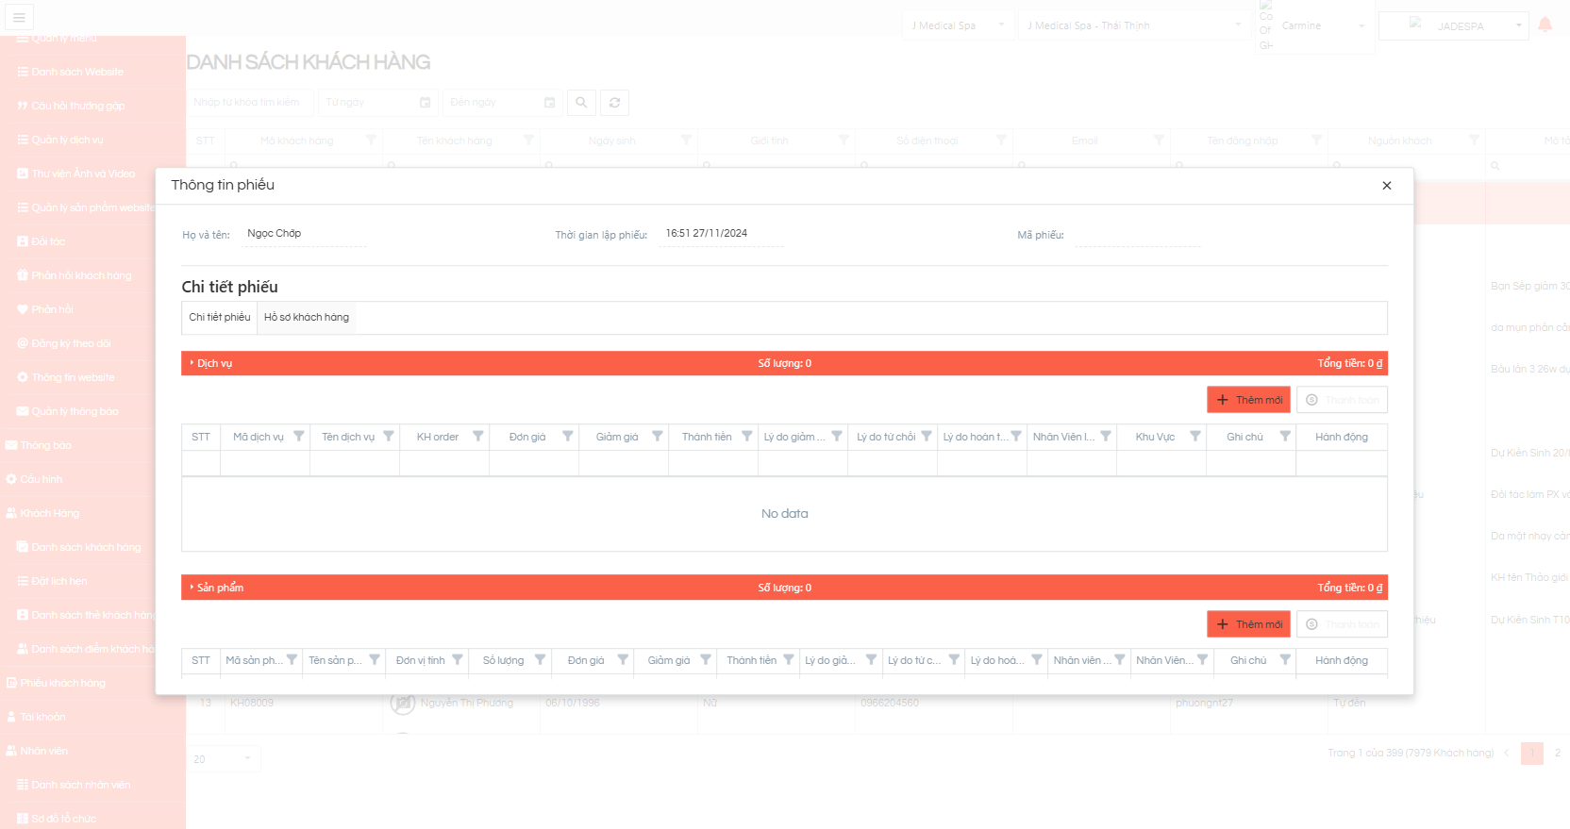Click the notification bell icon
The width and height of the screenshot is (1570, 829).
[1545, 25]
